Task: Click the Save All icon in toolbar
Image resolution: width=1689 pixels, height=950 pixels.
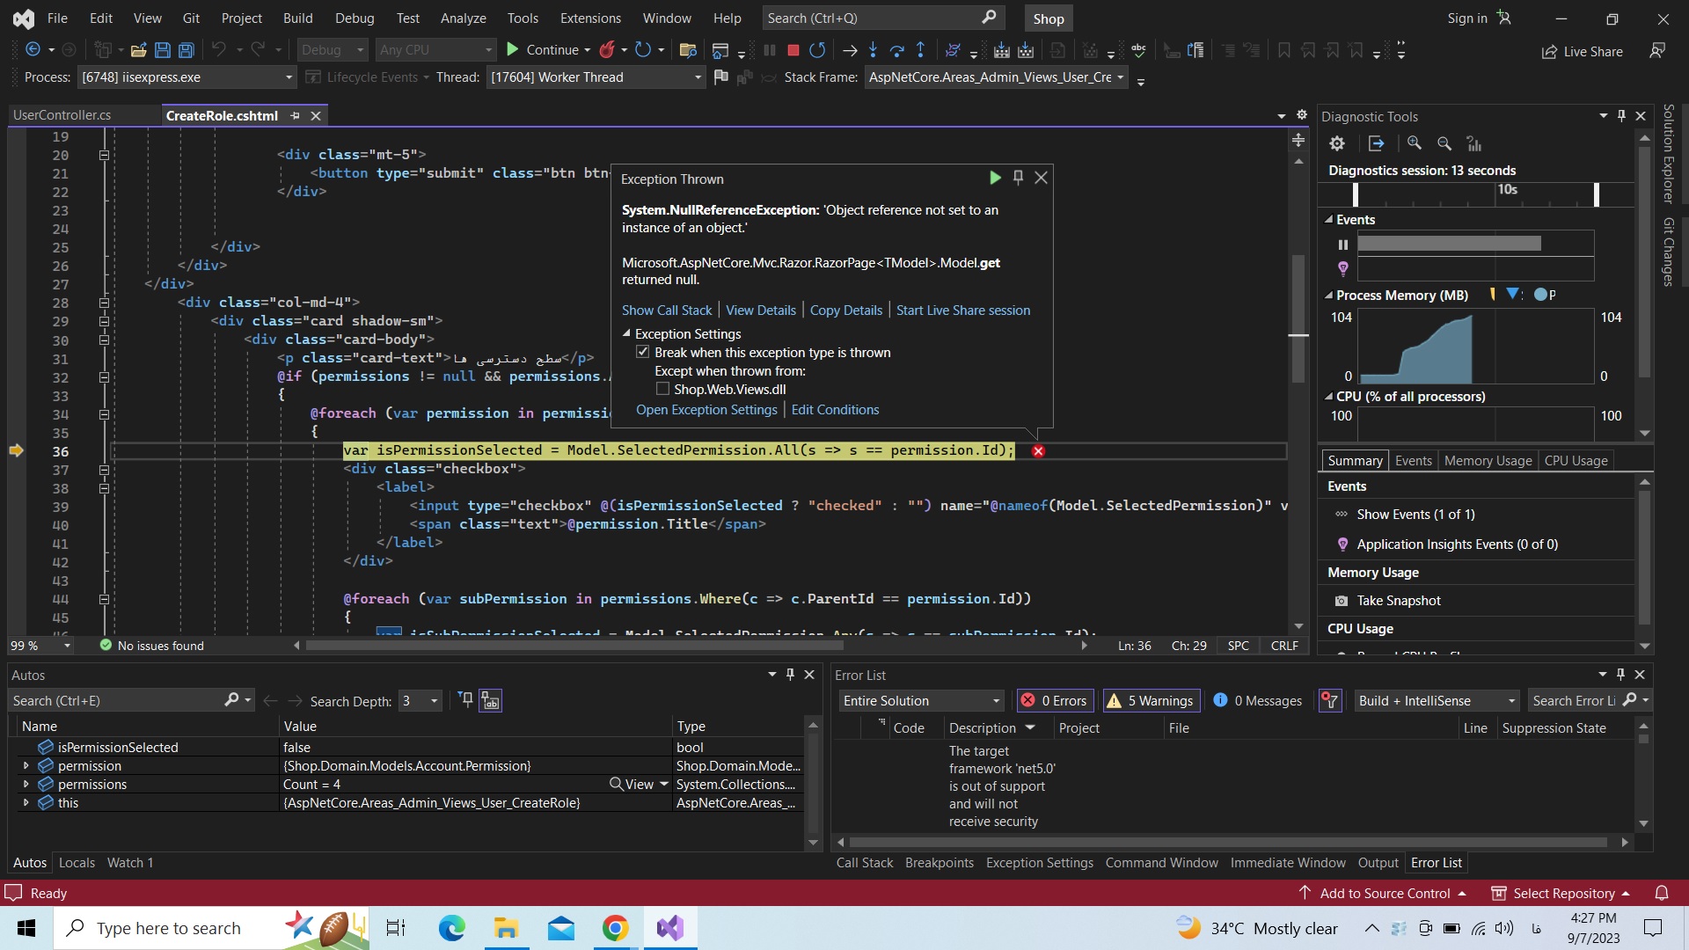Action: pos(186,50)
